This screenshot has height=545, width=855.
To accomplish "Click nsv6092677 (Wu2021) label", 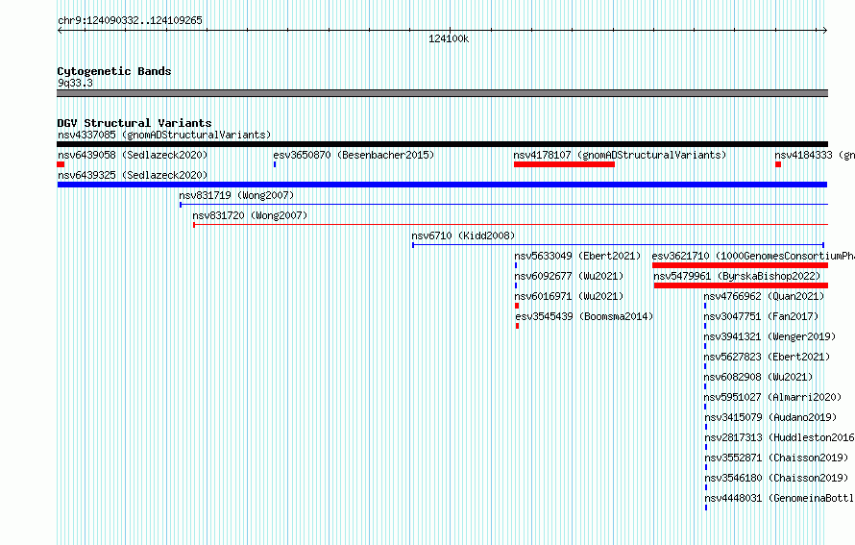I will tap(569, 276).
